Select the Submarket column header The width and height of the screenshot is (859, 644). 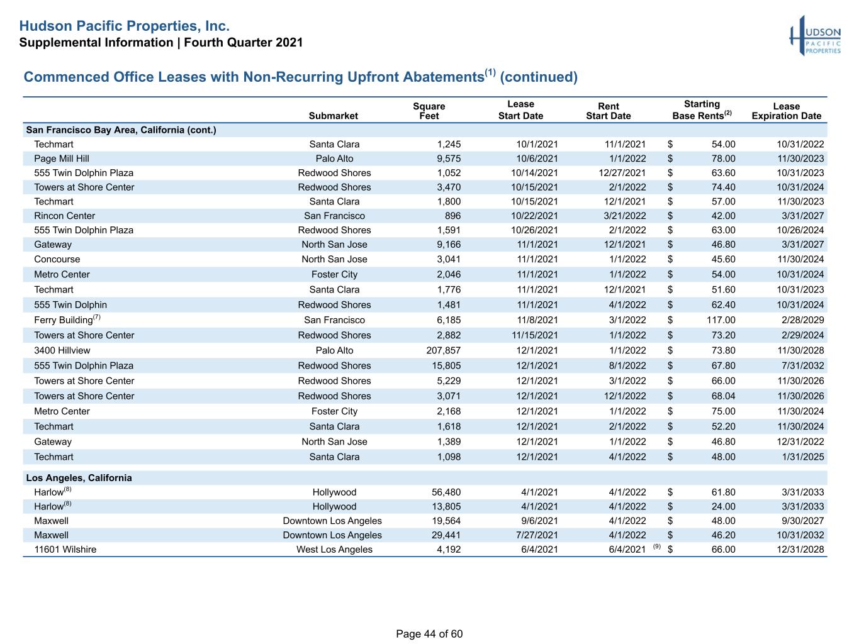coord(333,116)
